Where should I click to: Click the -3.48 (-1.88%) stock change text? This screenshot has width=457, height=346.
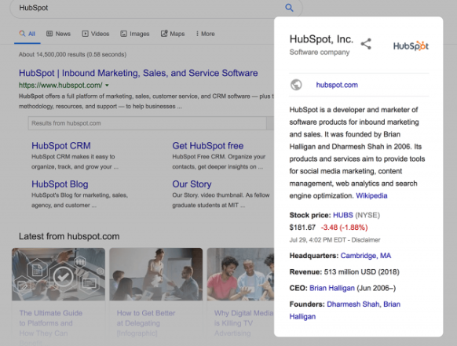point(344,228)
